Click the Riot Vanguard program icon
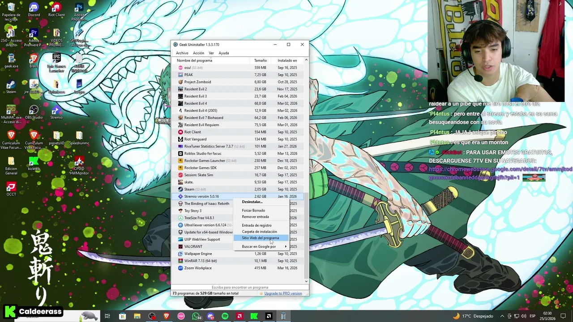 (x=180, y=139)
